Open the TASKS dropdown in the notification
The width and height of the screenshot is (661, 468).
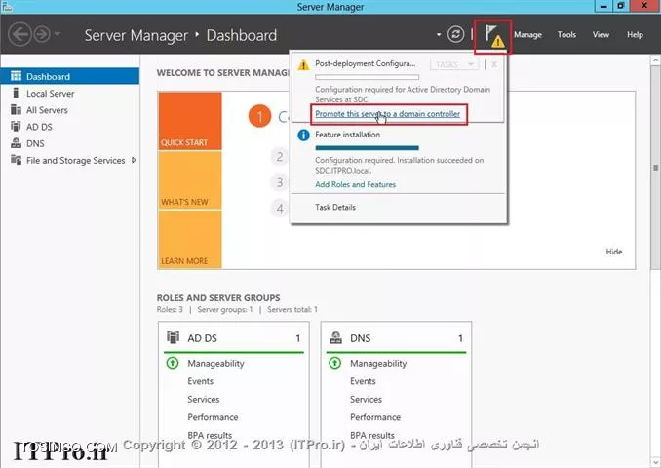[454, 64]
